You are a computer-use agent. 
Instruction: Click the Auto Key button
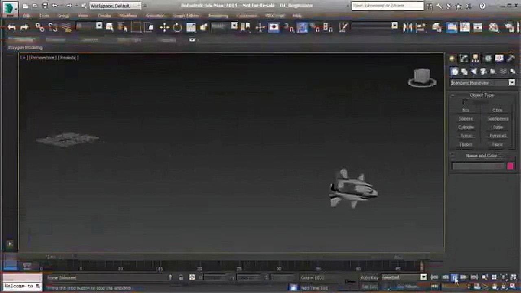coord(369,278)
